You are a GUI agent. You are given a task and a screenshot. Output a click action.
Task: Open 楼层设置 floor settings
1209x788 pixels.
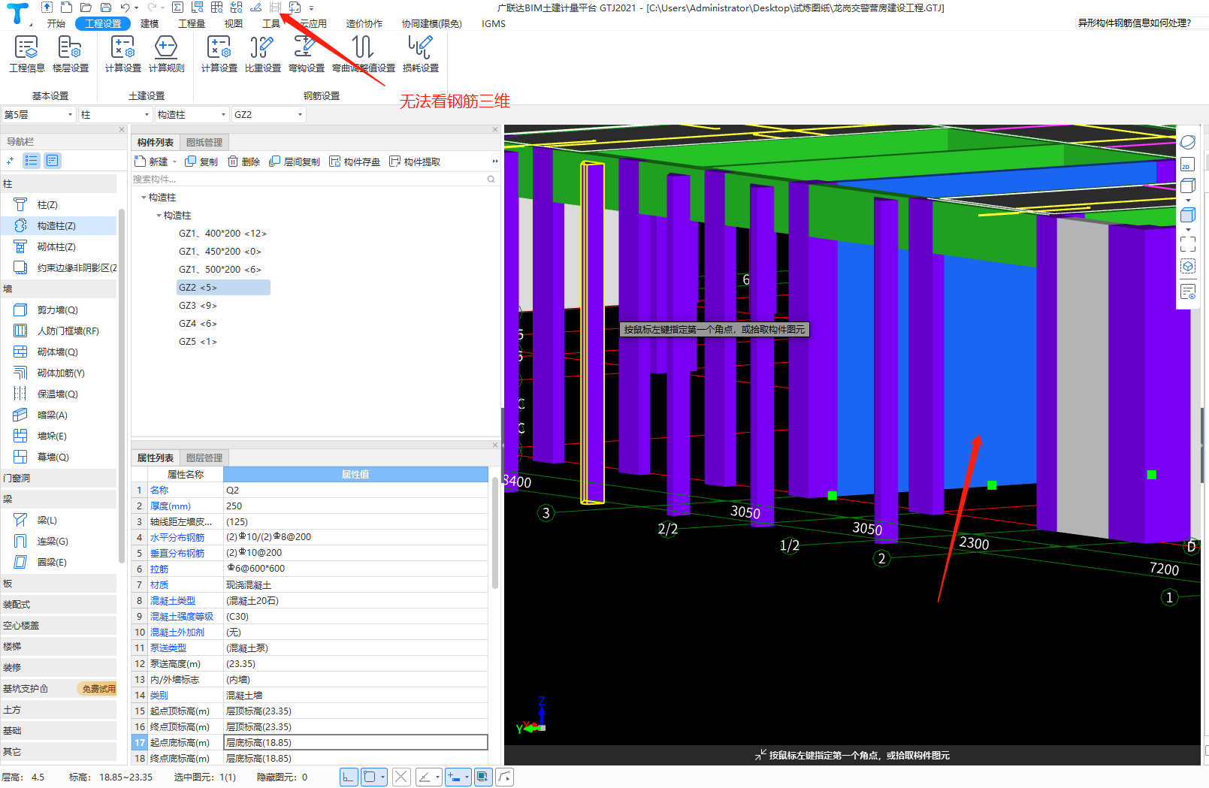pos(70,54)
